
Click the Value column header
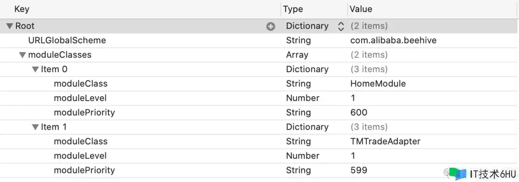point(361,9)
